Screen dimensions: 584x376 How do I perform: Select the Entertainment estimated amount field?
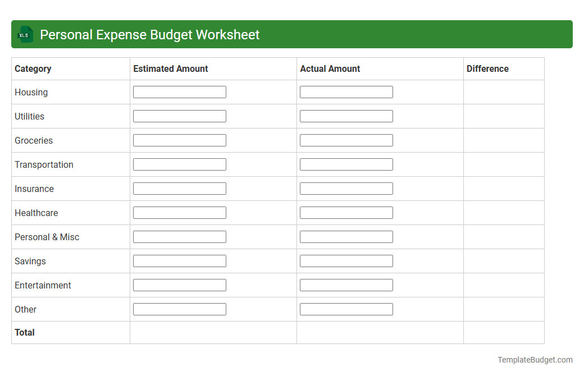[x=179, y=285]
